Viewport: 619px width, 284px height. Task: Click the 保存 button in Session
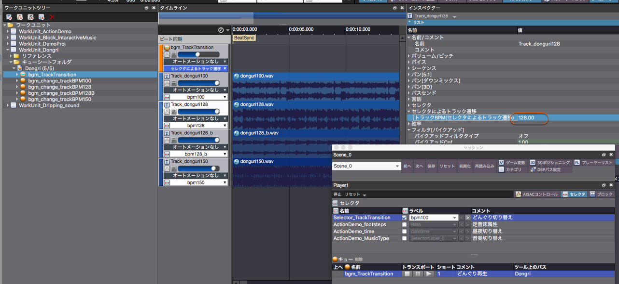[x=431, y=166]
